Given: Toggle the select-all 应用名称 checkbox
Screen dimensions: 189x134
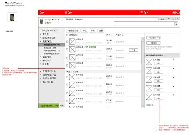Looking at the screenshot, I should coord(67,35).
